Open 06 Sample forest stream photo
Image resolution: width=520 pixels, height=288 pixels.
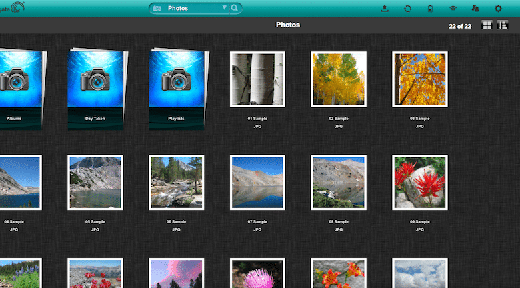pyautogui.click(x=177, y=183)
